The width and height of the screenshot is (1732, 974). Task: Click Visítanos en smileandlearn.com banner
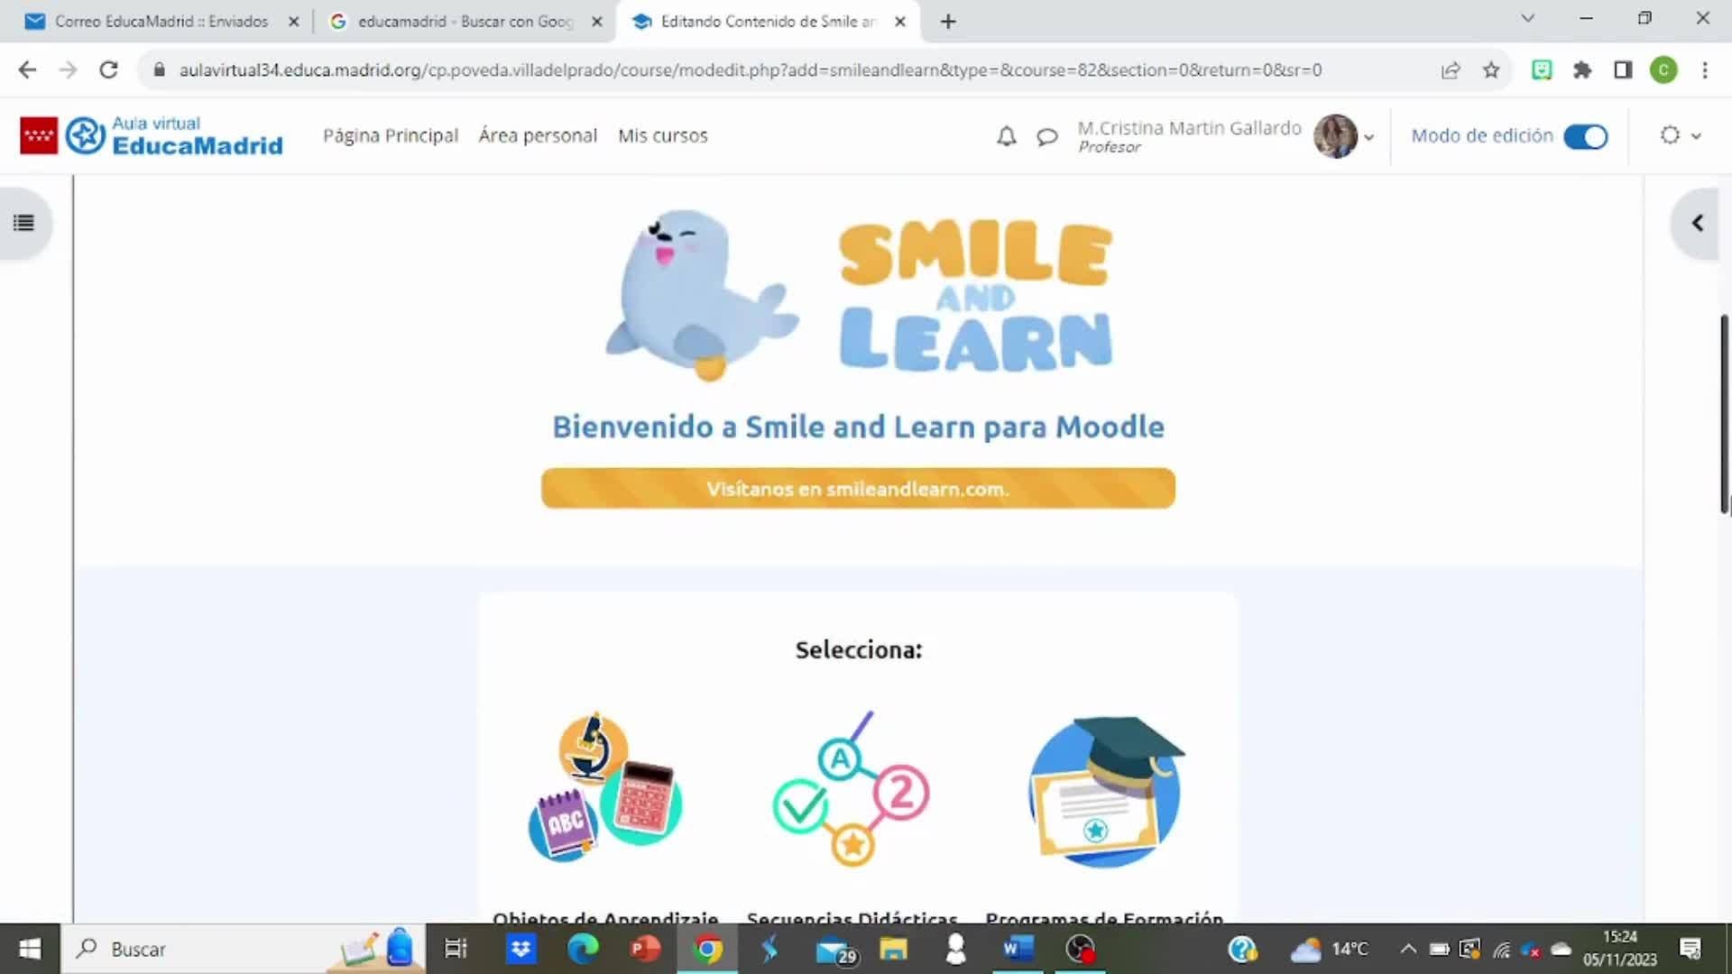pos(857,489)
